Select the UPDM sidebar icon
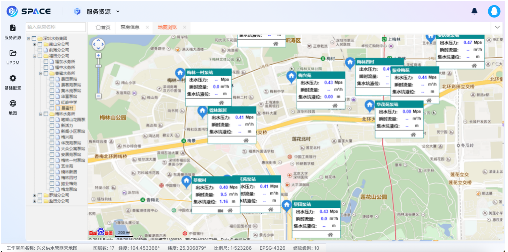Screen dimensions: 508x252 tap(13, 57)
